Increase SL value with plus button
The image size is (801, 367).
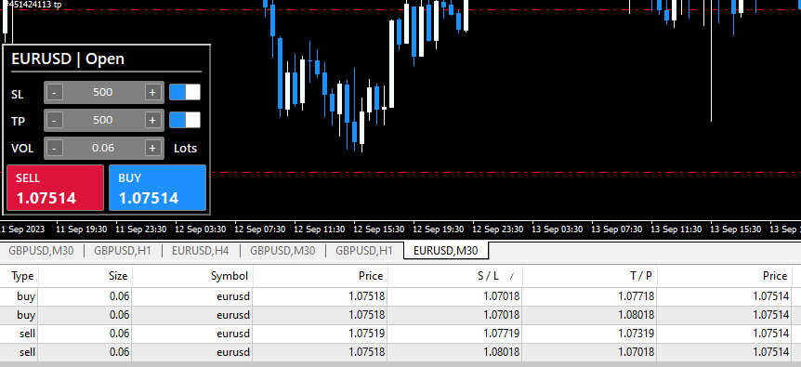click(x=151, y=92)
